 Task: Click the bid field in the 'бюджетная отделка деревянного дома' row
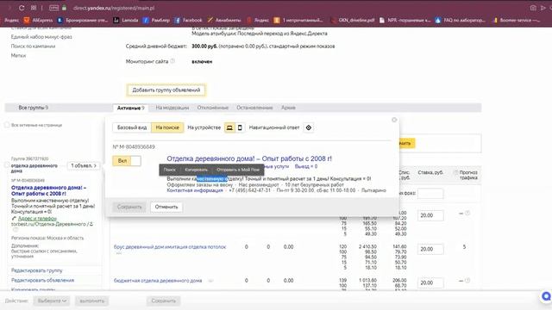(x=430, y=282)
